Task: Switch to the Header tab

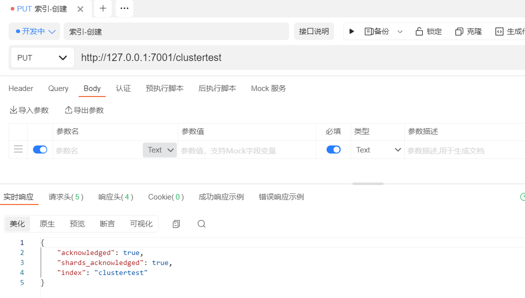Action: point(21,88)
